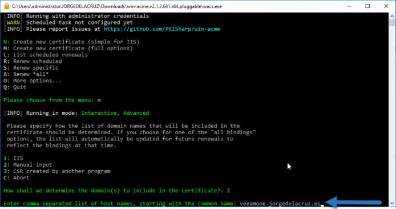Click the '3: CSR created by another program' line
396x209 pixels.
pos(57,171)
